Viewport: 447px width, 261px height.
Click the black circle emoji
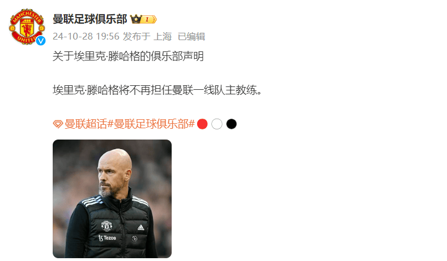tap(232, 124)
